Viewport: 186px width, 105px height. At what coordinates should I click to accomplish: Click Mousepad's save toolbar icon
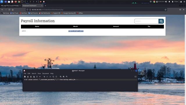(31, 77)
